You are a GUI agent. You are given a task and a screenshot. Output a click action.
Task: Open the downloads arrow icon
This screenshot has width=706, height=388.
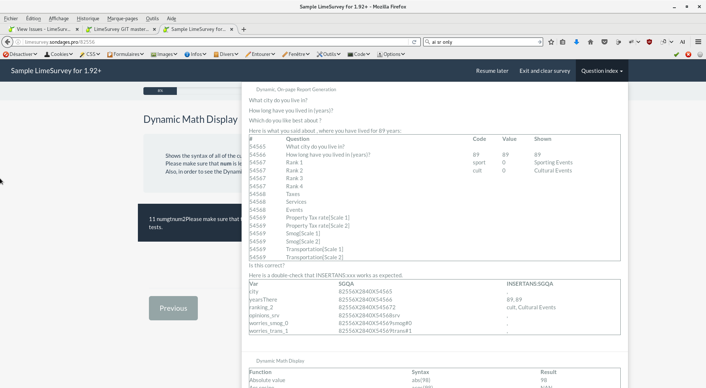pyautogui.click(x=576, y=42)
